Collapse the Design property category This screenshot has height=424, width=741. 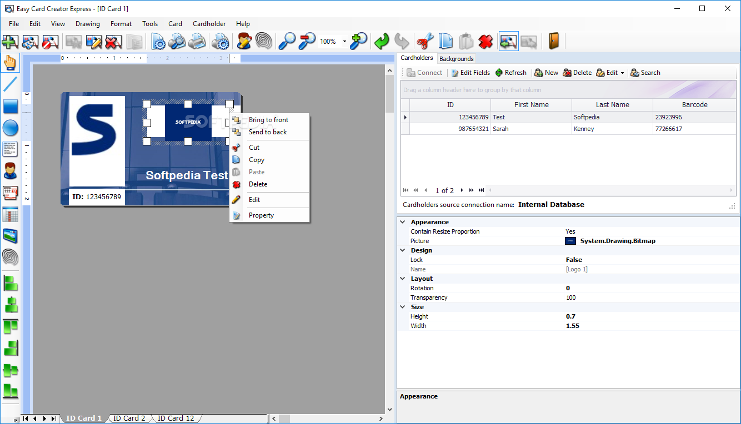point(403,250)
